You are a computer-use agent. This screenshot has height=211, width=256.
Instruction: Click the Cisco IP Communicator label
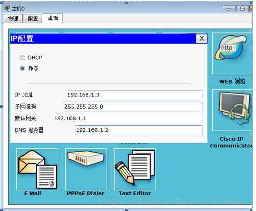231,142
